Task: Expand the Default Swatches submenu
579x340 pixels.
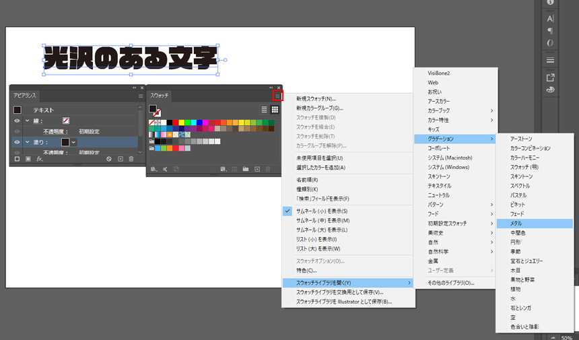Action: [x=456, y=224]
